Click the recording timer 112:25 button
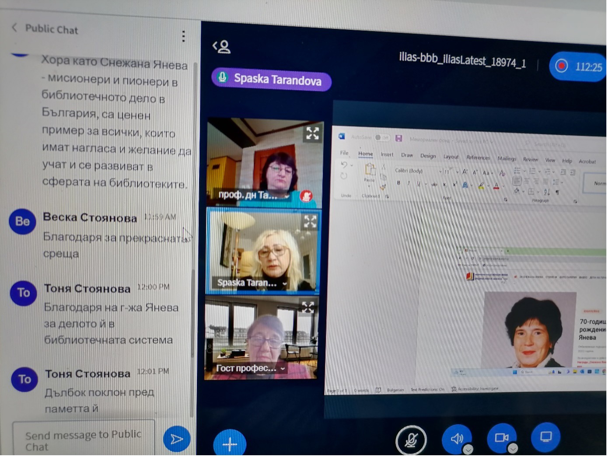The width and height of the screenshot is (608, 457). coord(577,66)
